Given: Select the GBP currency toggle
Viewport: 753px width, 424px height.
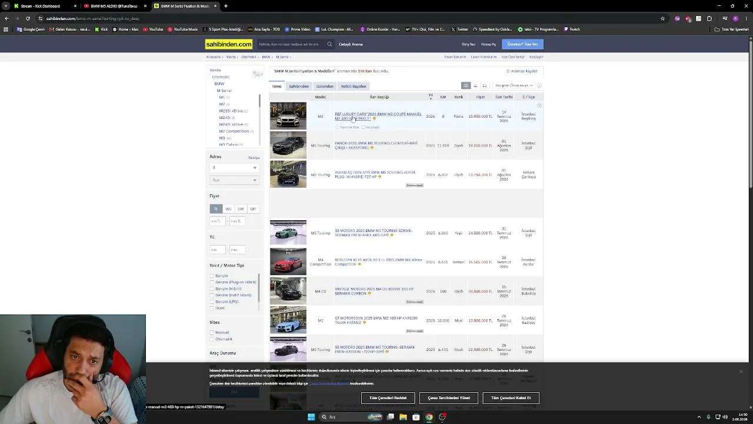Looking at the screenshot, I should pyautogui.click(x=253, y=209).
